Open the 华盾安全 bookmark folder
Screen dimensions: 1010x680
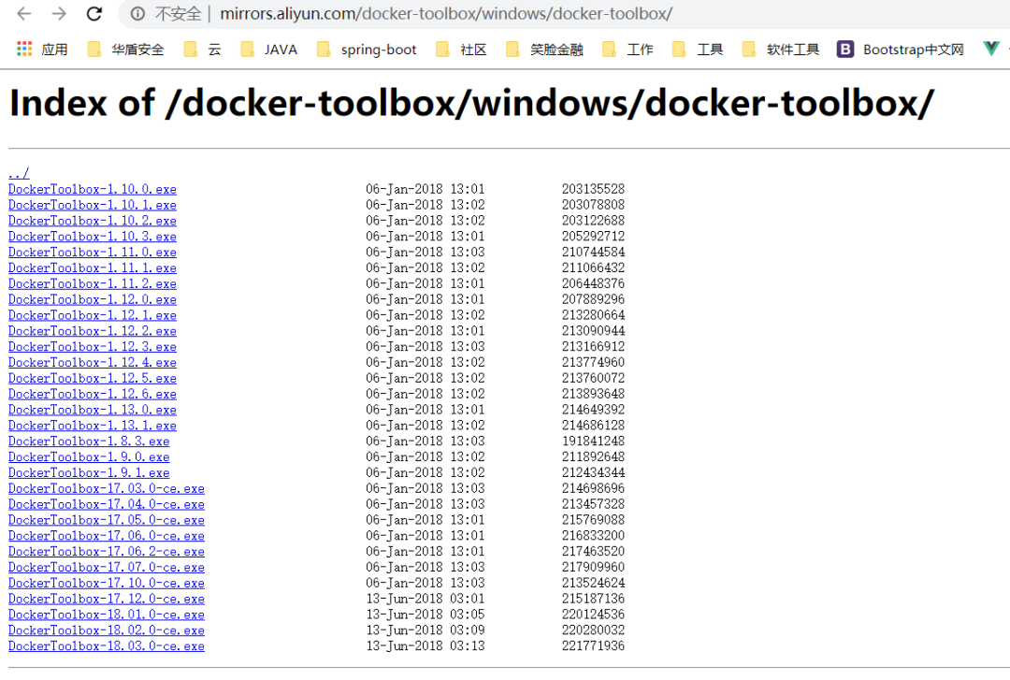125,49
